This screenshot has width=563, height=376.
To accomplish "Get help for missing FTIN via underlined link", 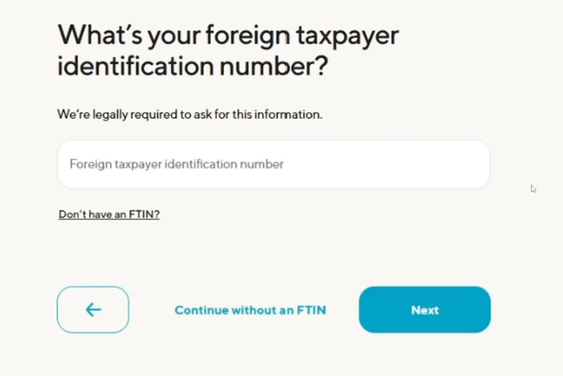I will pyautogui.click(x=109, y=214).
